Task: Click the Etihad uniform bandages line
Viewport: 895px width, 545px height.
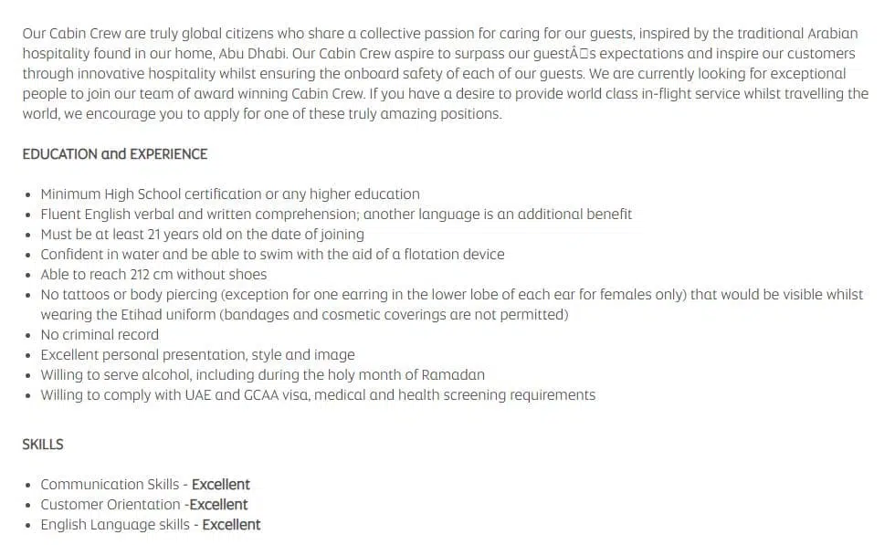Action: (x=304, y=314)
